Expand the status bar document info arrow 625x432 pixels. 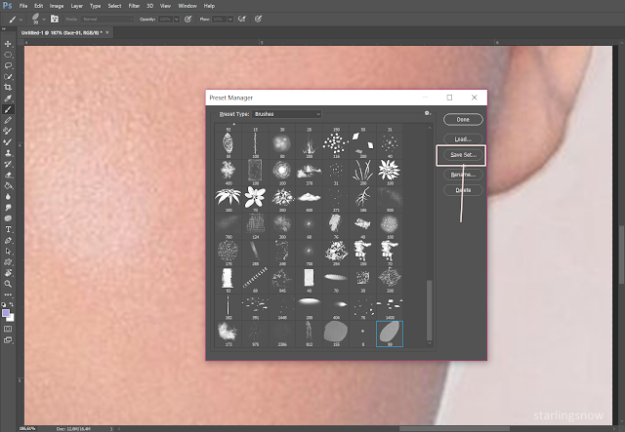111,429
